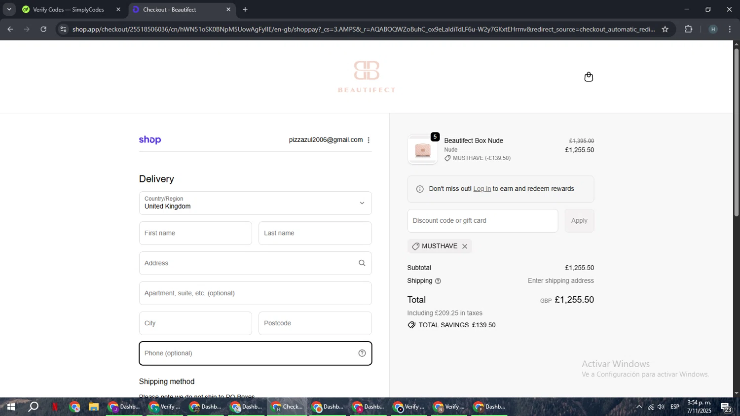The height and width of the screenshot is (416, 740).
Task: Click the Apply discount button
Action: tap(579, 221)
